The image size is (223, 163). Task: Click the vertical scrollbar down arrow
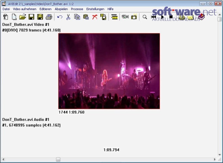tap(220, 155)
